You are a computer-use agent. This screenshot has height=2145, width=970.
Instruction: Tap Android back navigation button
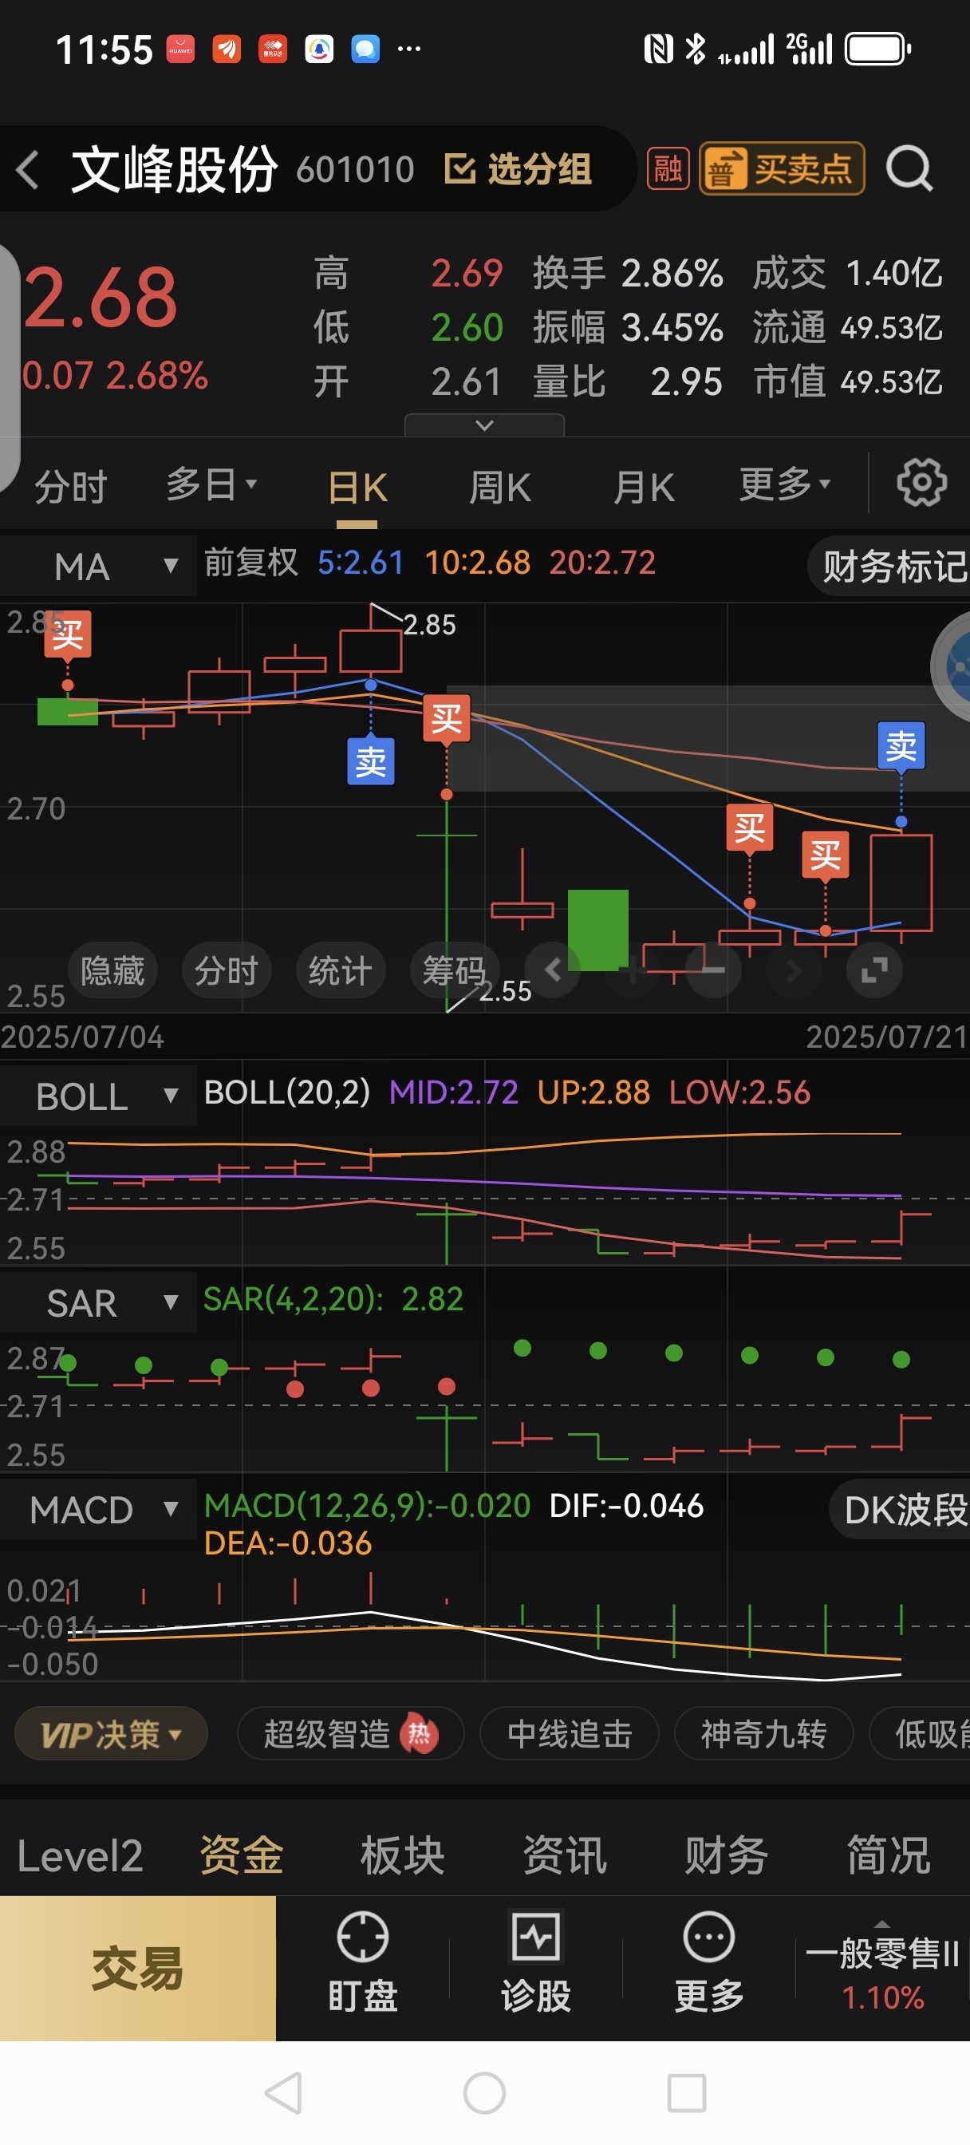tap(283, 2092)
